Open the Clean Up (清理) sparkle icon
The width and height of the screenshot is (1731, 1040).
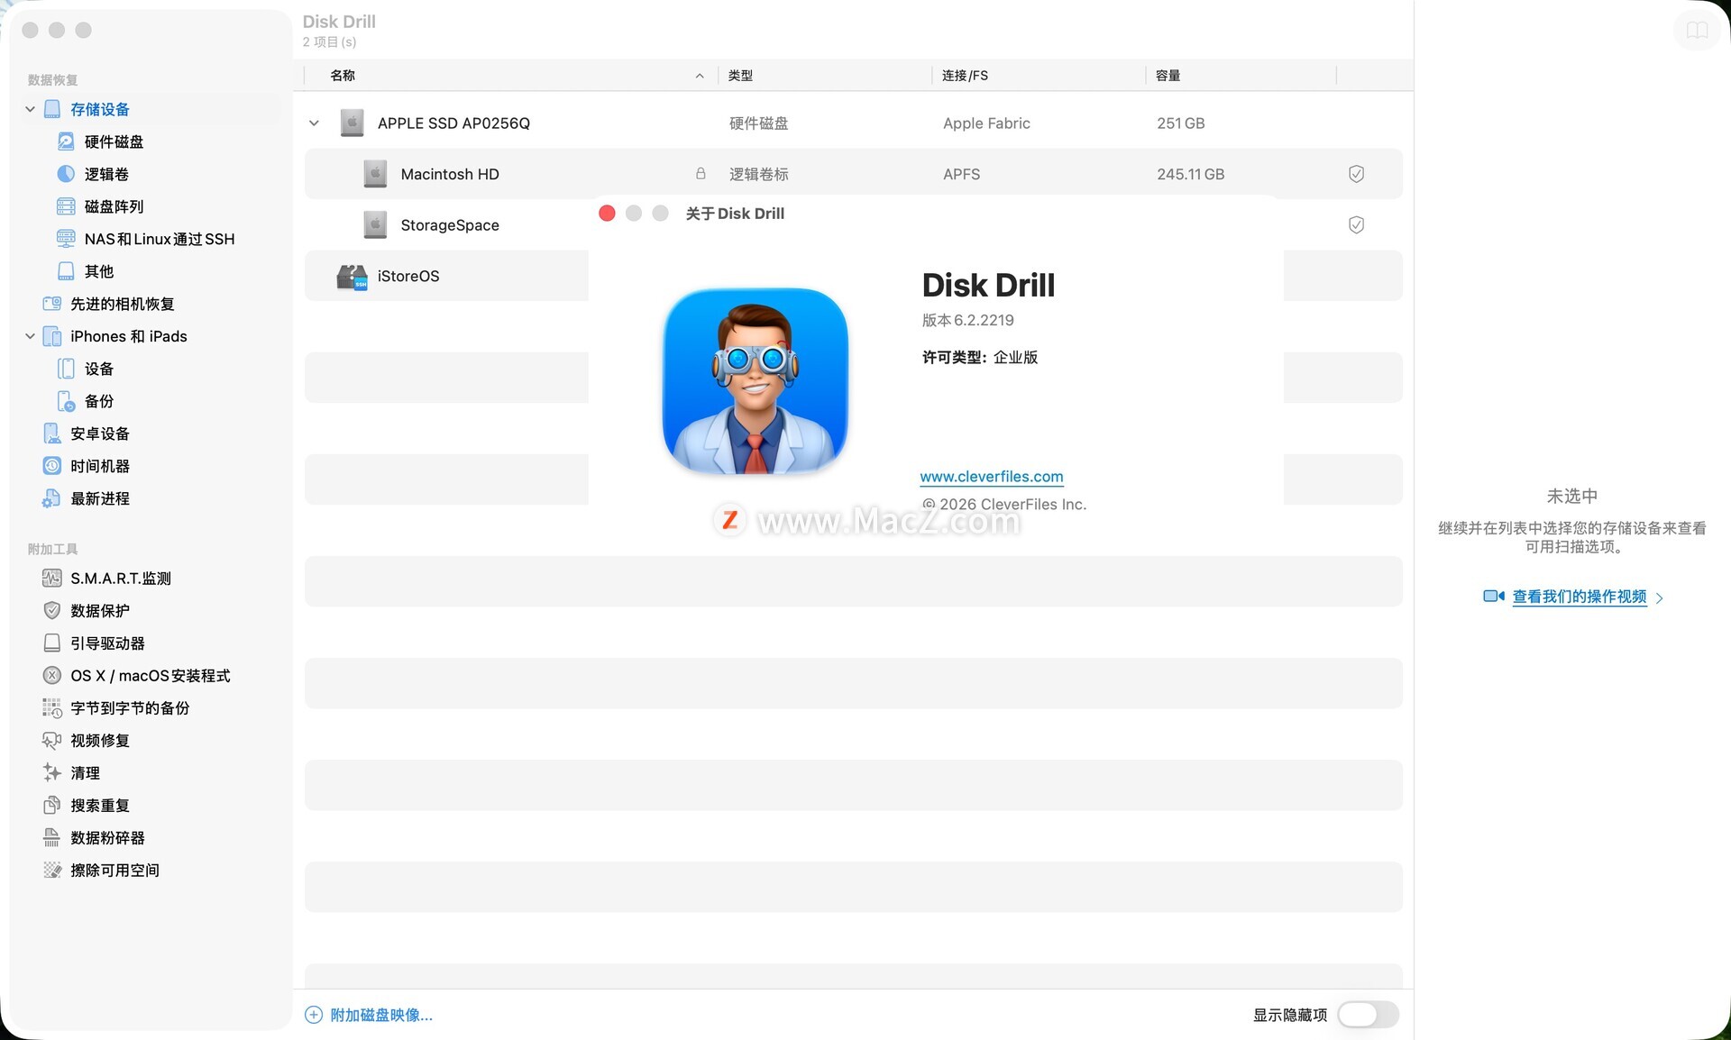pos(51,772)
